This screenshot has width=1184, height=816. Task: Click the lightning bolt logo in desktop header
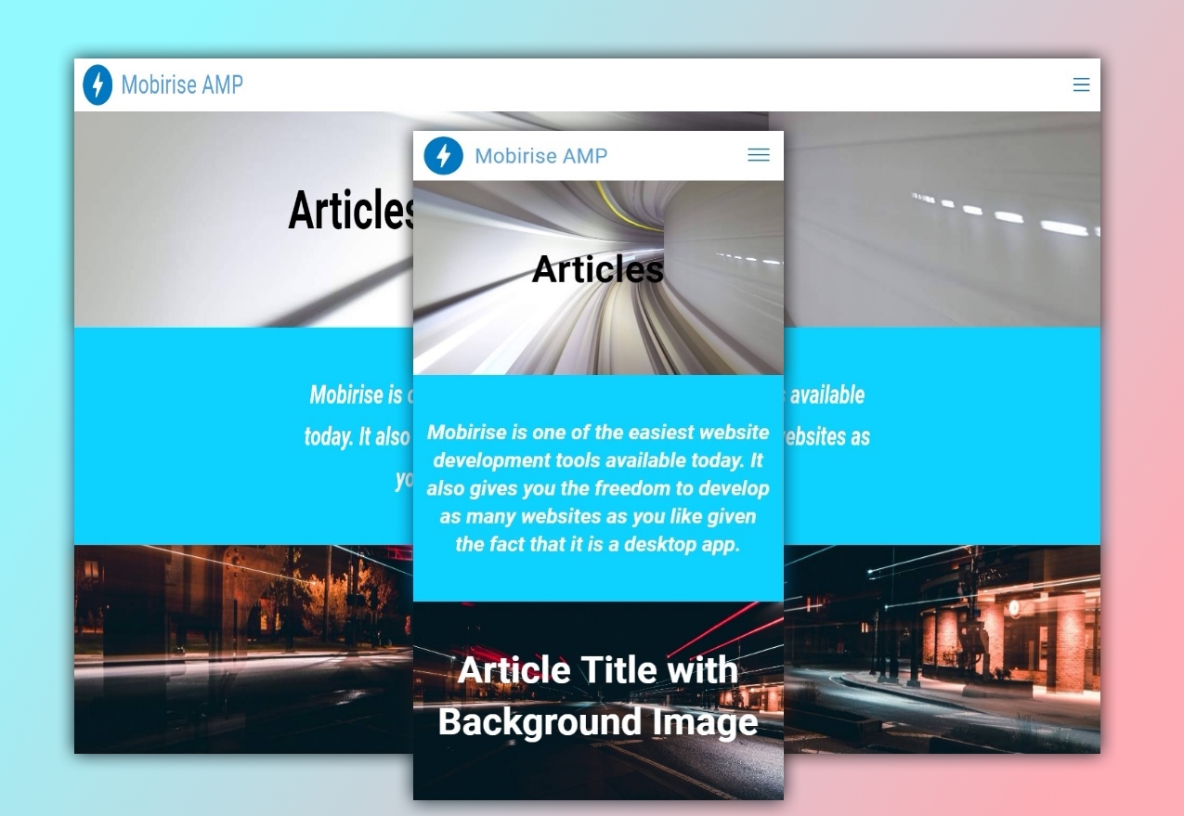coord(98,85)
